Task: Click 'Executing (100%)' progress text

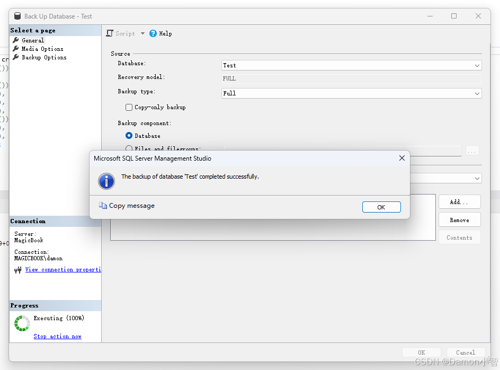Action: 59,318
